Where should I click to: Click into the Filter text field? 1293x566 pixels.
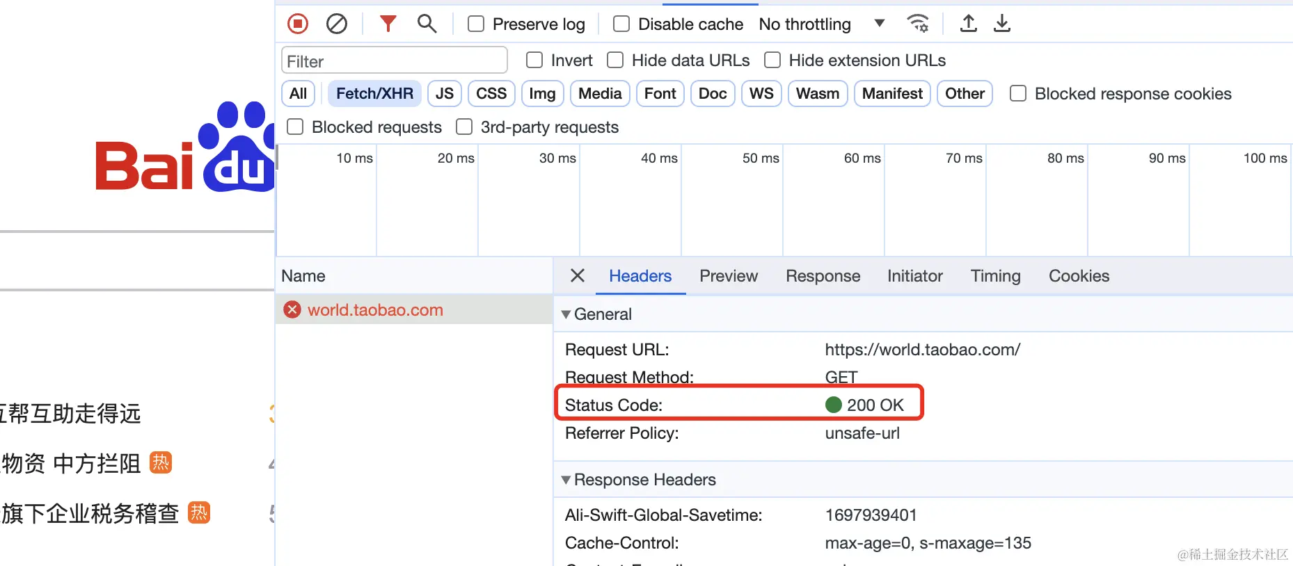click(x=394, y=61)
